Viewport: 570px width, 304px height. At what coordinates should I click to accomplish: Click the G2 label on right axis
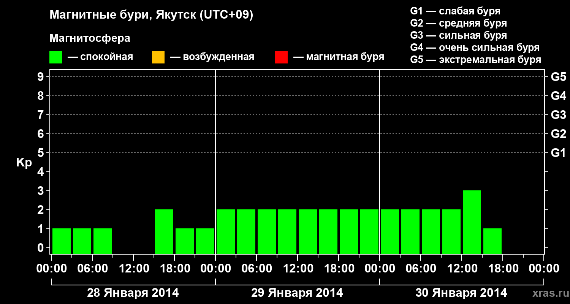click(558, 134)
